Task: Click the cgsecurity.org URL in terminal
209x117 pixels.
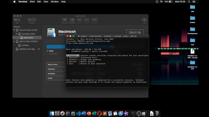Action: [x=79, y=43]
